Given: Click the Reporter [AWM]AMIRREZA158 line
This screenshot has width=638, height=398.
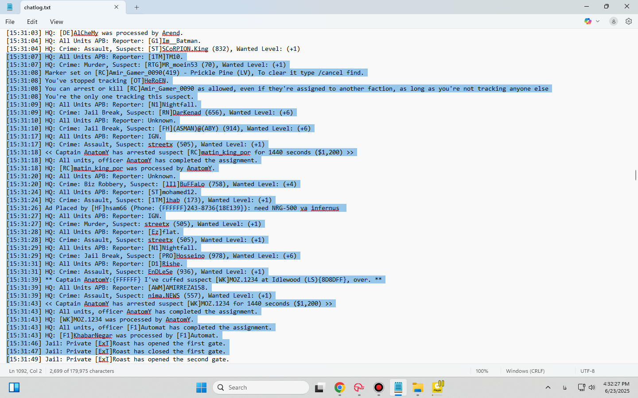Looking at the screenshot, I should pos(107,288).
